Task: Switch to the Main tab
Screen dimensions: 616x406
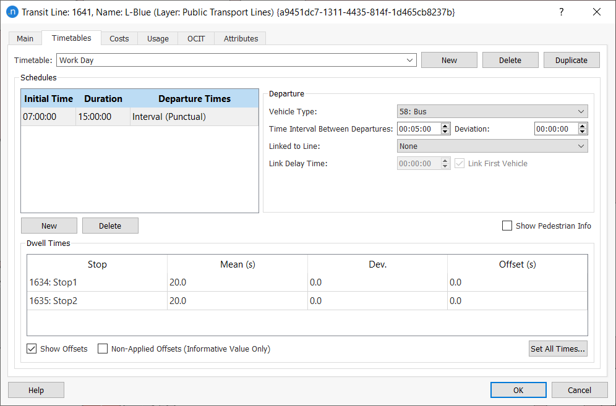Action: [25, 38]
